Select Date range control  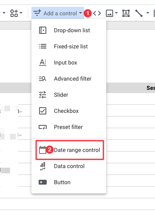click(70, 150)
